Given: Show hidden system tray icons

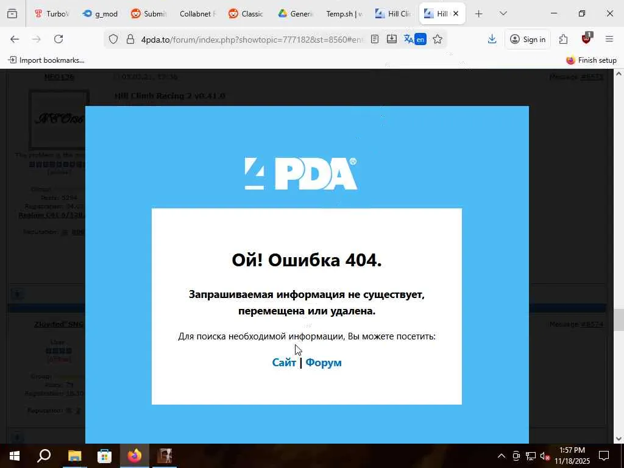Looking at the screenshot, I should tap(502, 456).
